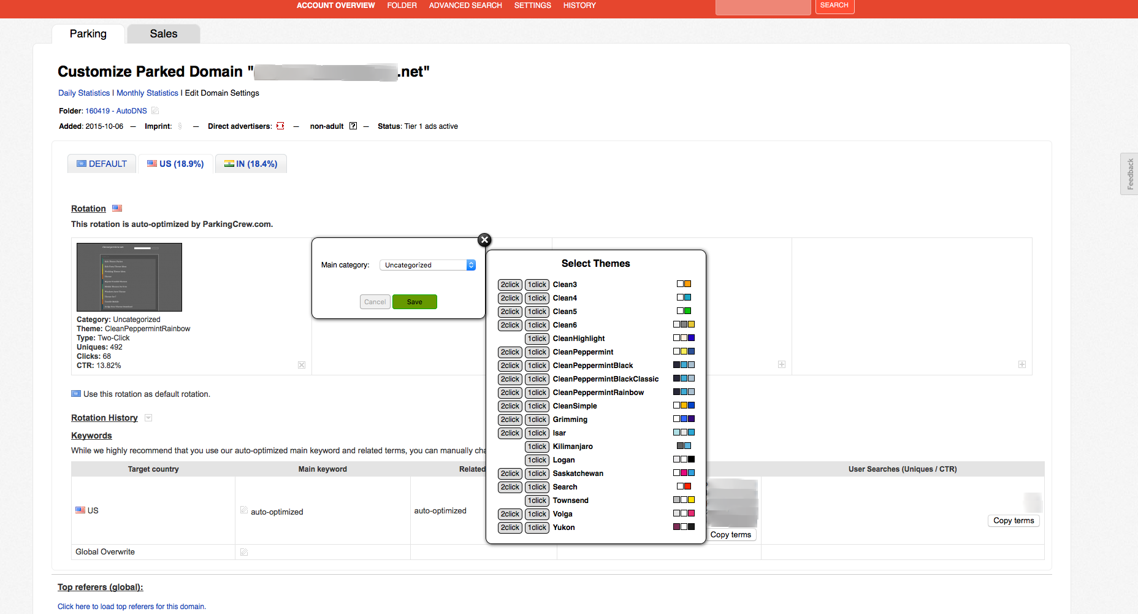This screenshot has height=614, width=1138.
Task: Click the edit folder pencil icon
Action: (x=155, y=111)
